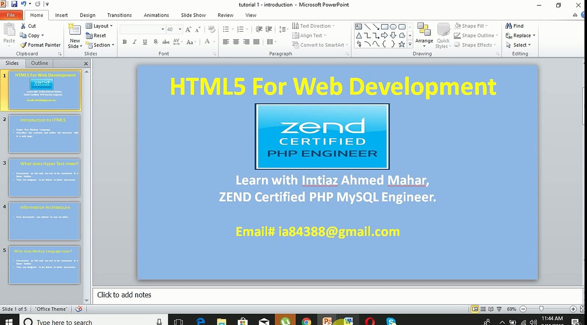The height and width of the screenshot is (325, 587).
Task: Switch to Slide Sorter view
Action: pos(483,309)
